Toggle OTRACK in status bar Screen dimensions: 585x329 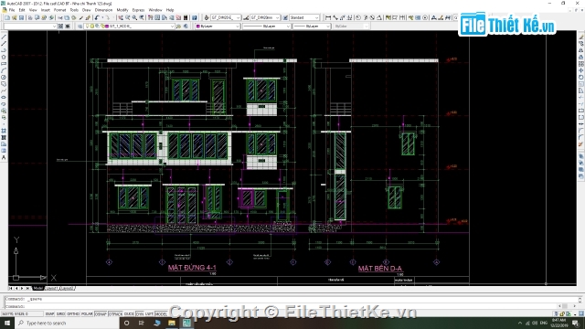[115, 314]
